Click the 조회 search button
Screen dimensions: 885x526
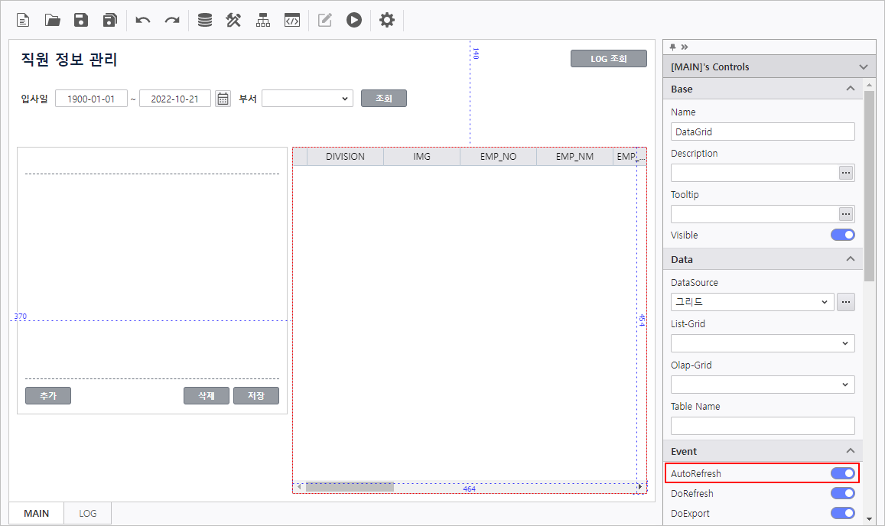383,99
